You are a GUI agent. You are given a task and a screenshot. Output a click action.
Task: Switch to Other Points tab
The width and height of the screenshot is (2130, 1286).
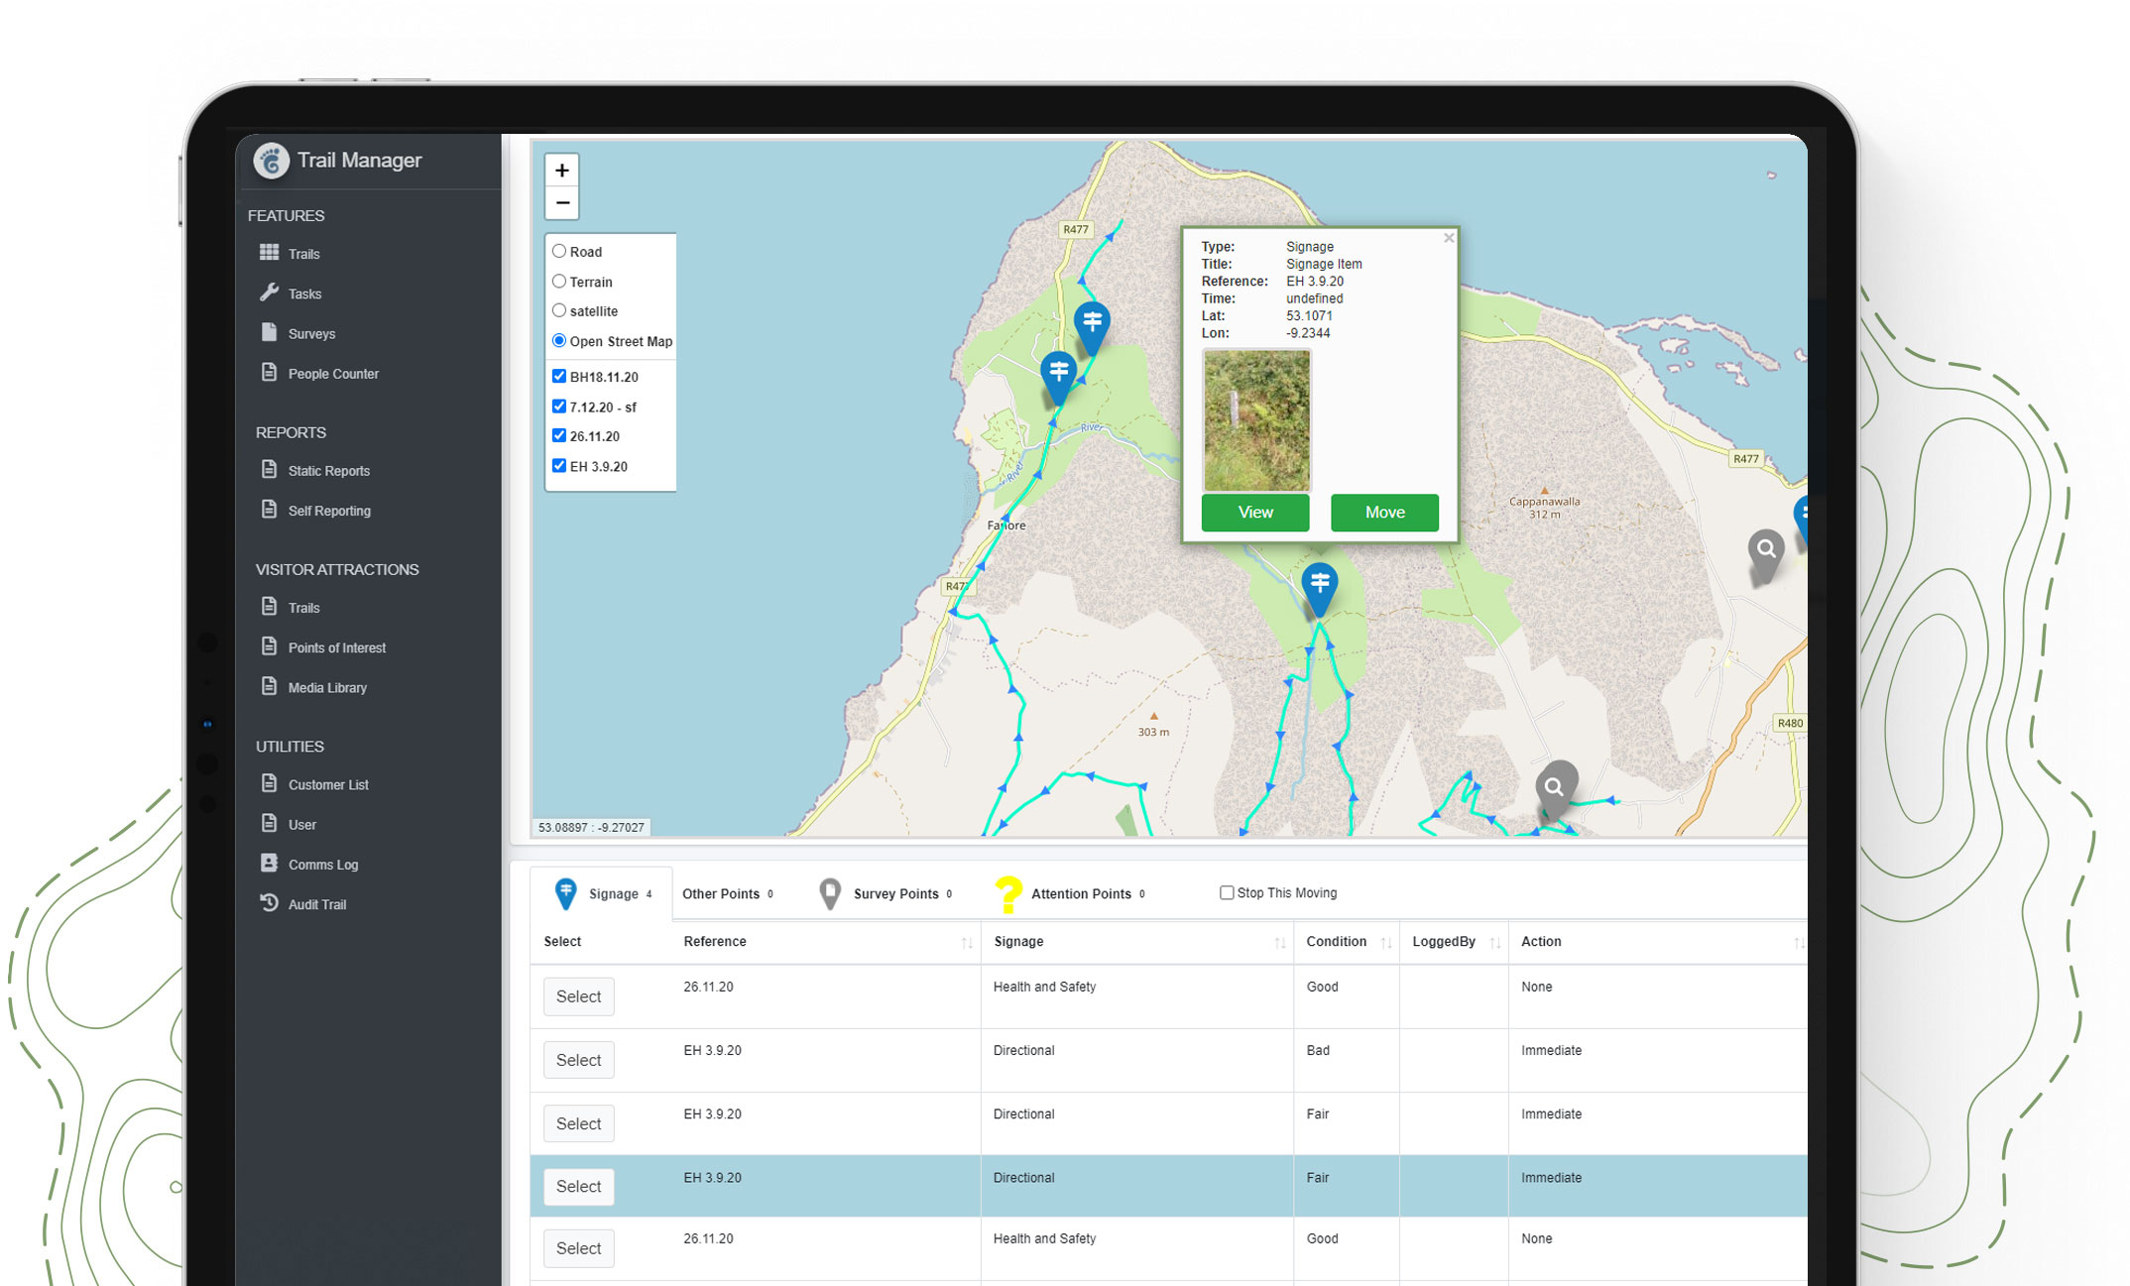coord(728,893)
